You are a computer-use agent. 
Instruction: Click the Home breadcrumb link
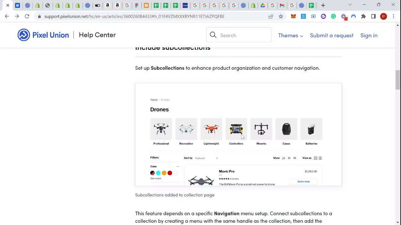[x=154, y=100]
